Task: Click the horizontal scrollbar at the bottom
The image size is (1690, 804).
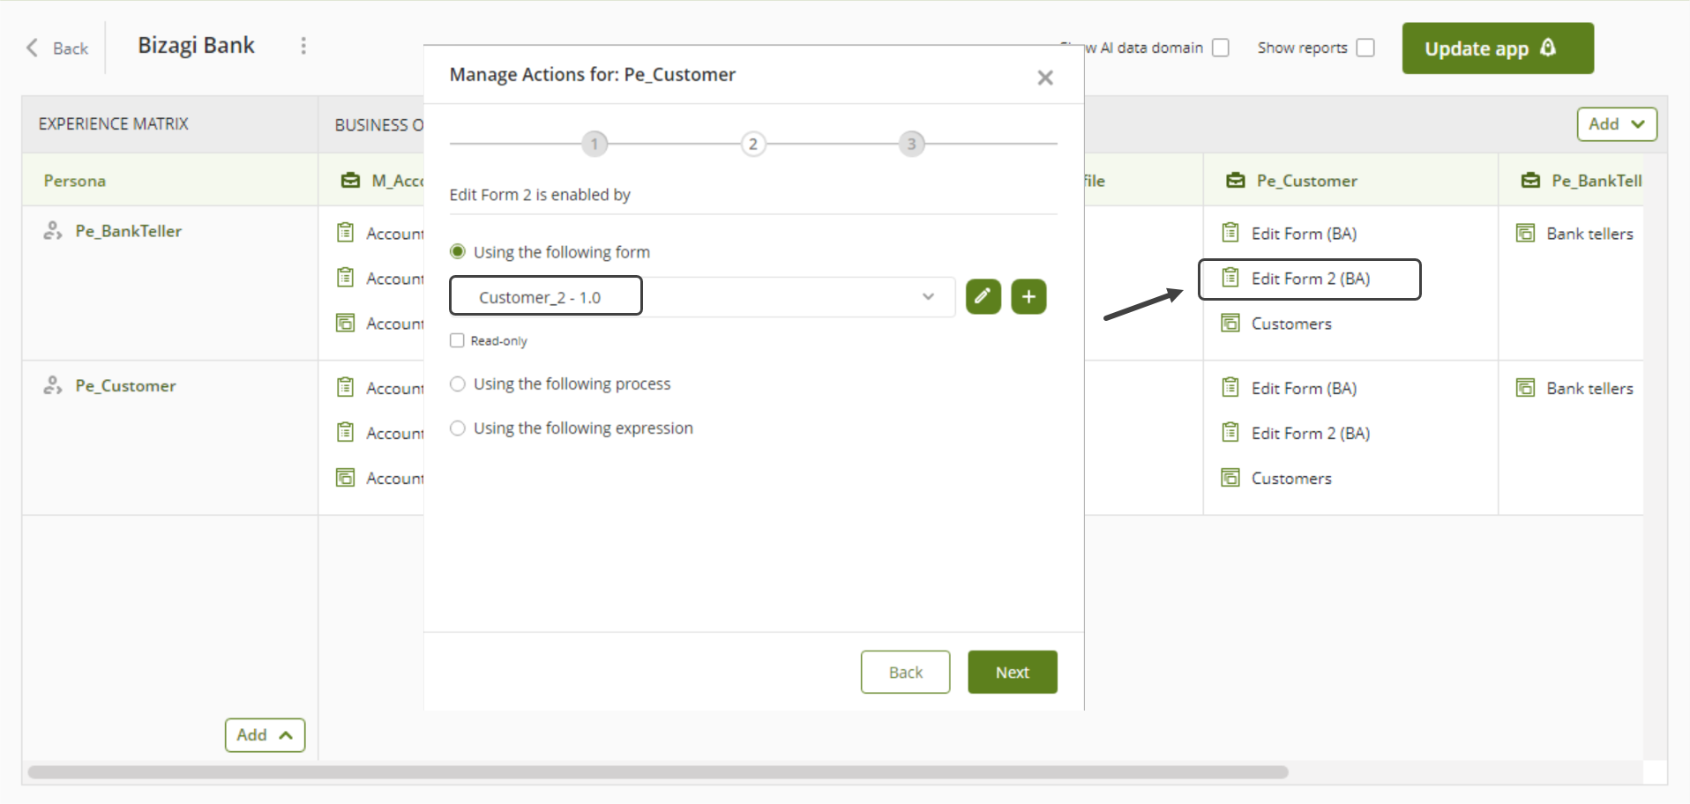Action: [657, 772]
